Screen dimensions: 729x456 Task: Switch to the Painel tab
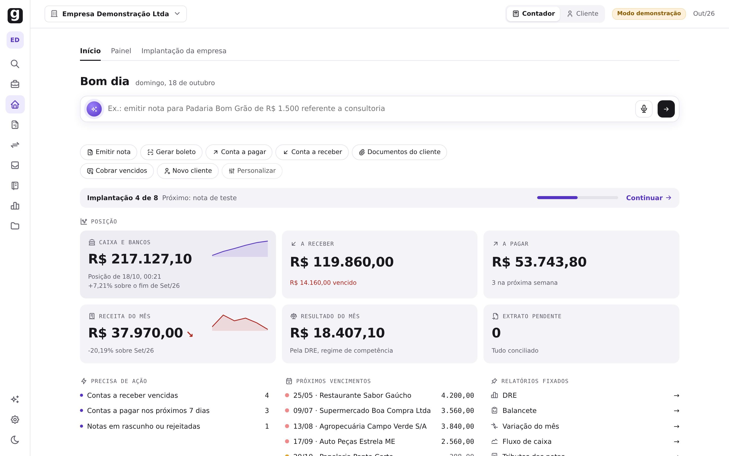pos(121,51)
